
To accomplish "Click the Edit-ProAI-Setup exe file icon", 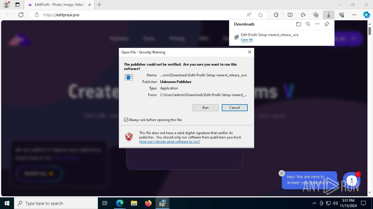I will coord(237,37).
